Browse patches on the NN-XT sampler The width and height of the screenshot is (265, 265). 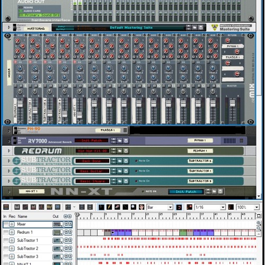(x=214, y=191)
